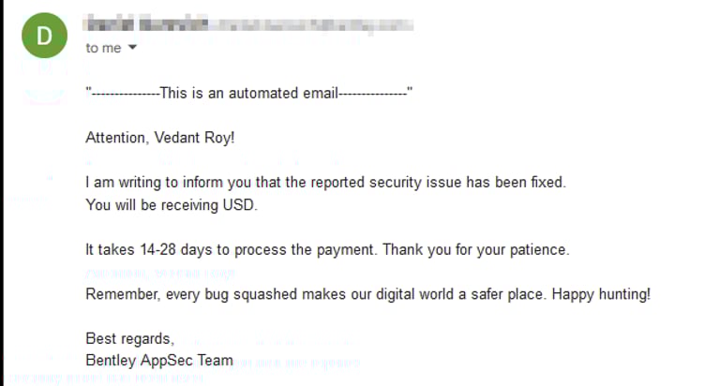Viewport: 720px width, 386px height.
Task: Click the green D sender avatar
Action: click(45, 36)
